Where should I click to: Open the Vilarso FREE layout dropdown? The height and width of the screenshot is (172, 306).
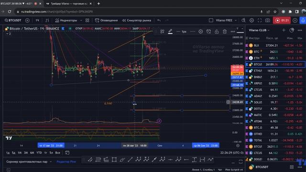[x=226, y=20]
